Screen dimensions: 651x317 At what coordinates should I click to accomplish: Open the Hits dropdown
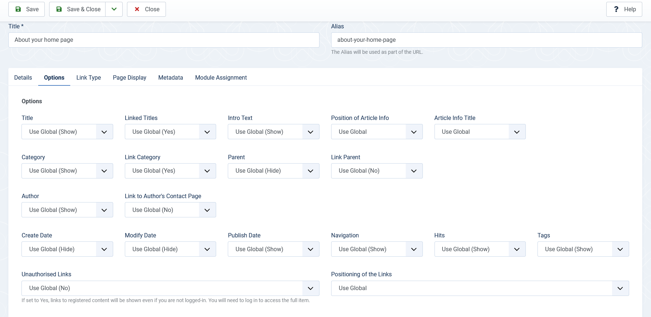click(480, 249)
